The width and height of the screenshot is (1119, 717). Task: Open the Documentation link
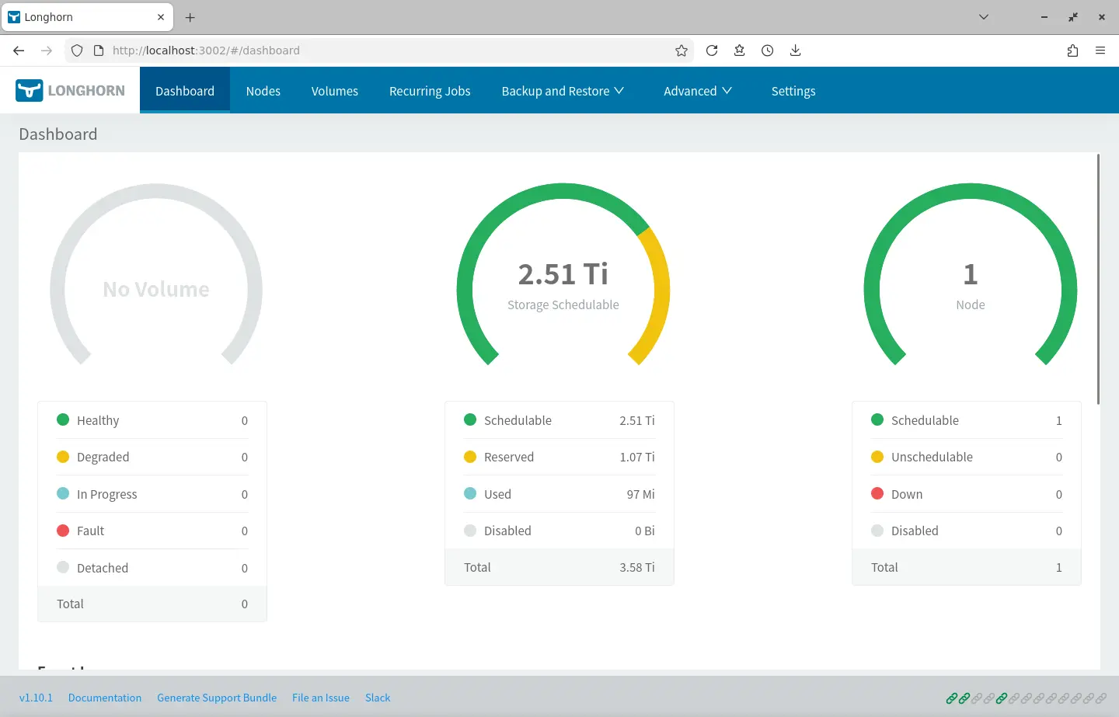pos(105,698)
